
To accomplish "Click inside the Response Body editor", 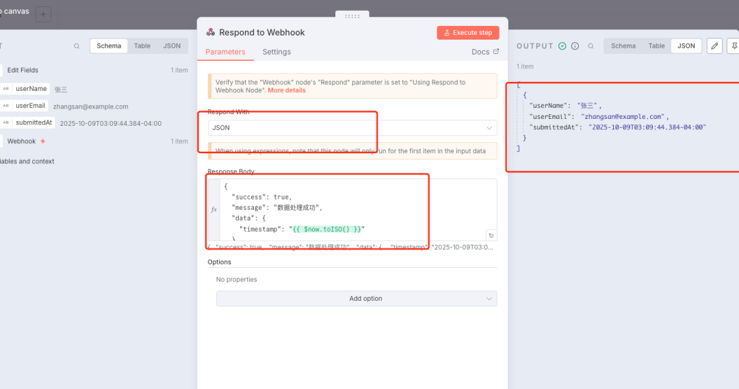I will click(x=358, y=210).
